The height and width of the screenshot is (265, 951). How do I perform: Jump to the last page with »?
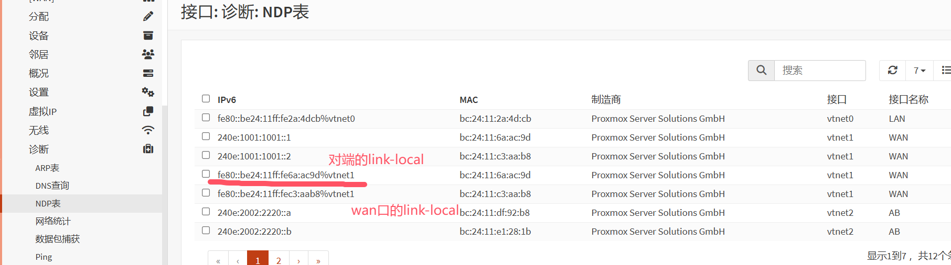[318, 259]
